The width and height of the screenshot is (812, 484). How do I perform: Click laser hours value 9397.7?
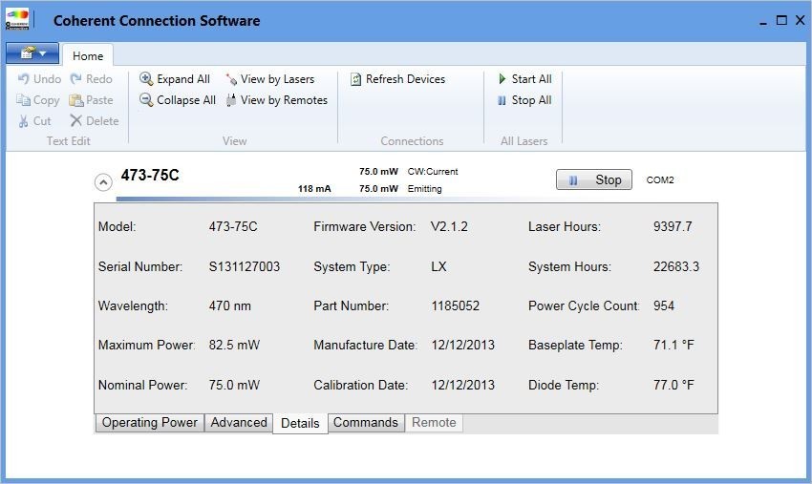coord(673,227)
